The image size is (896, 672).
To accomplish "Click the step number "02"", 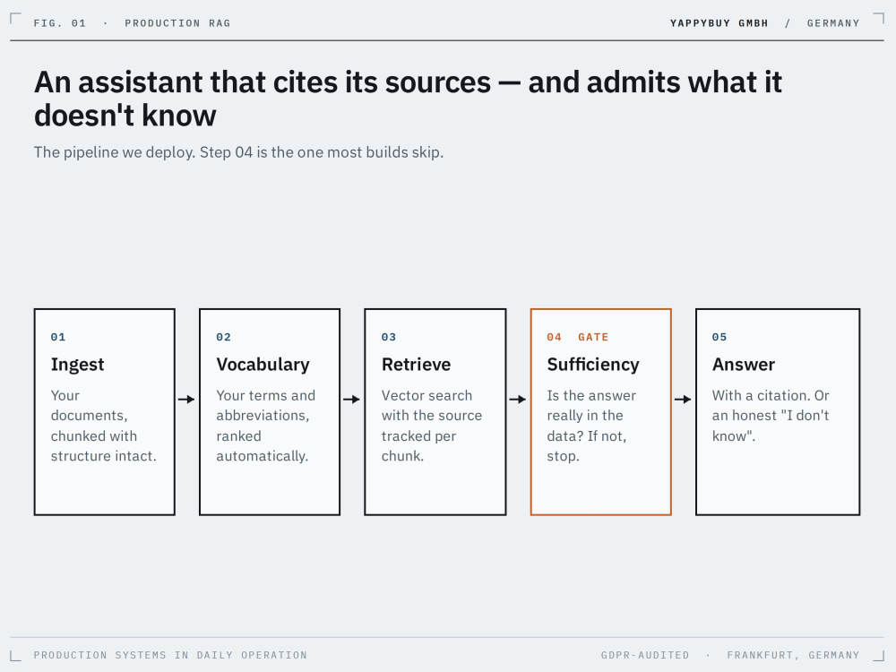I will 223,337.
